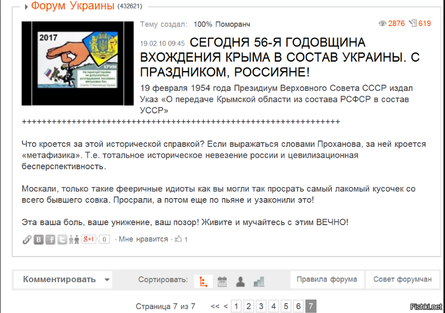Click the views count 2876
This screenshot has height=313, width=445.
pyautogui.click(x=396, y=23)
